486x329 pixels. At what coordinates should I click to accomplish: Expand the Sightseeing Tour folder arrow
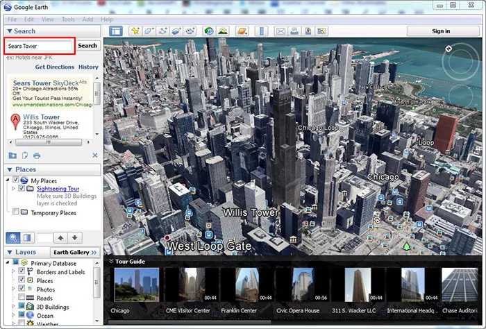(13, 188)
